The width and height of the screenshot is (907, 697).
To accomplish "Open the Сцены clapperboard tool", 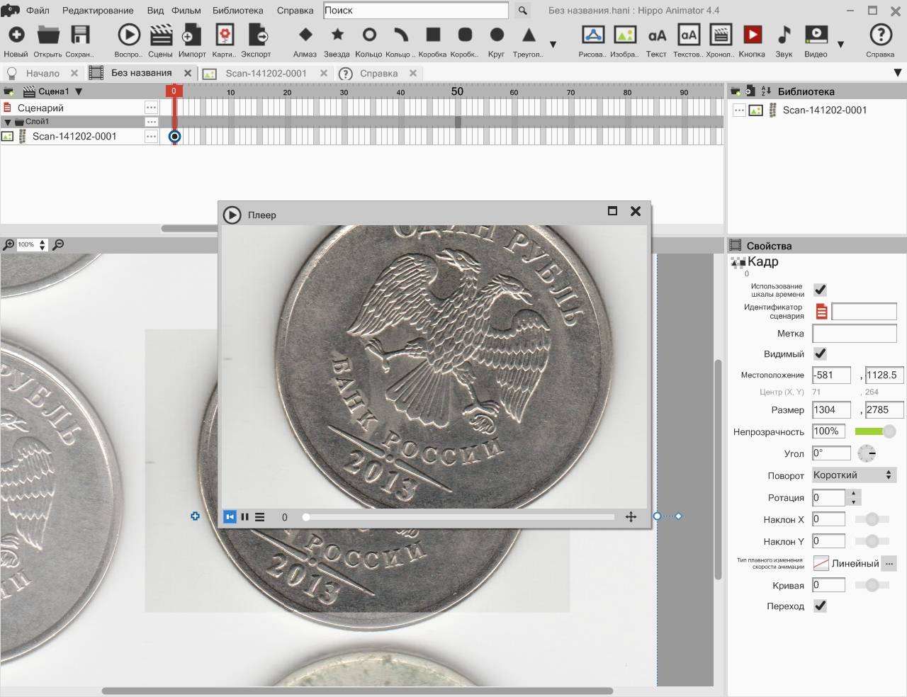I will 161,35.
